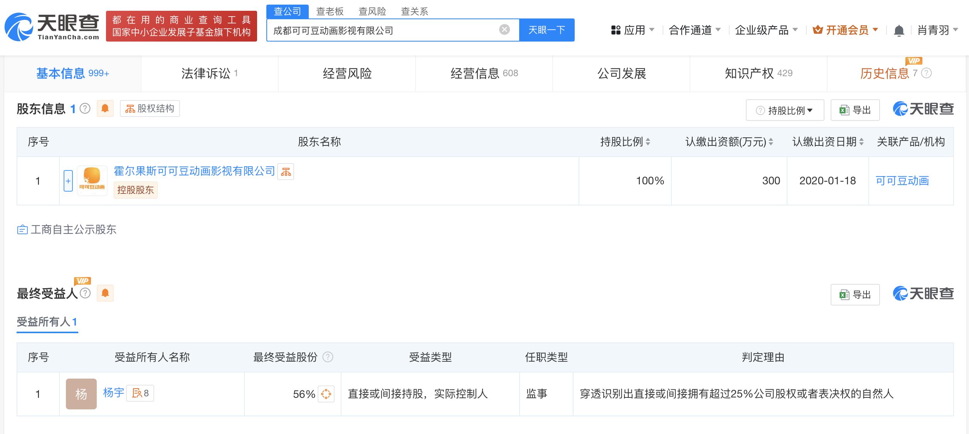Click the help icon next to 最终受益股份
969x434 pixels.
point(328,357)
